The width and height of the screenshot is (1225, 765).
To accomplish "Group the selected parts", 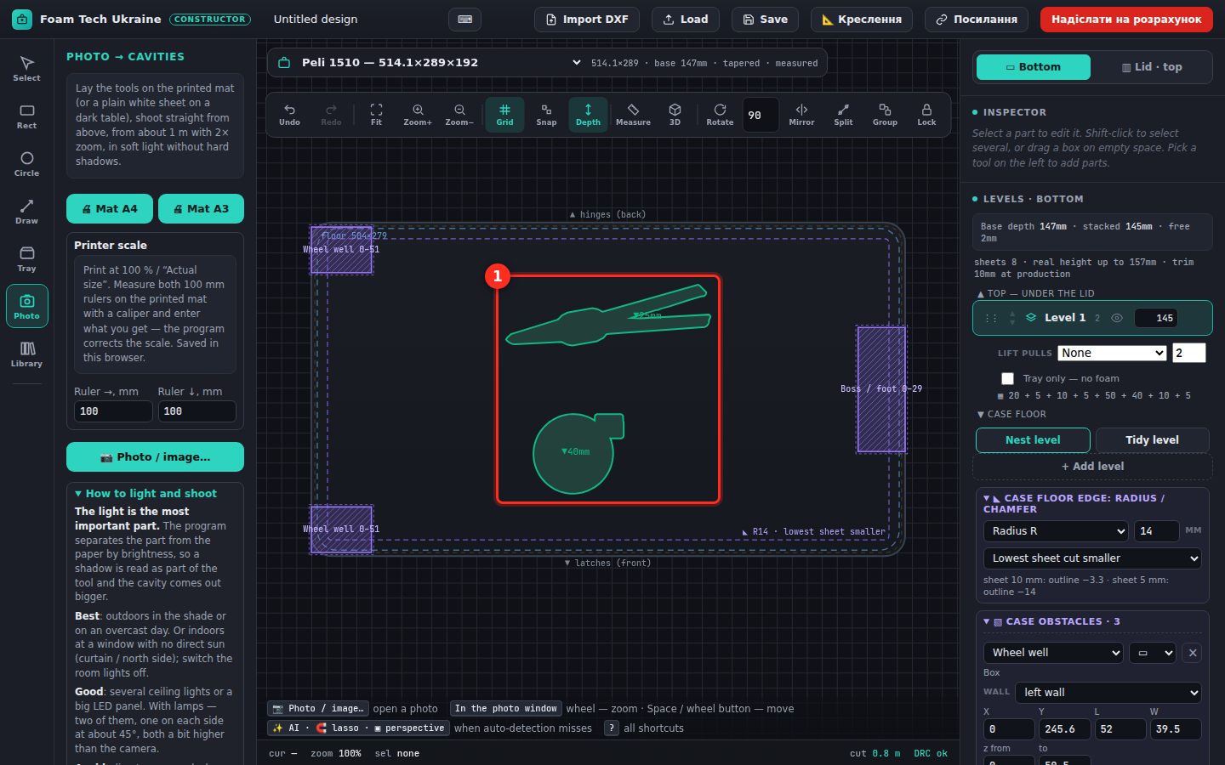I will (885, 115).
